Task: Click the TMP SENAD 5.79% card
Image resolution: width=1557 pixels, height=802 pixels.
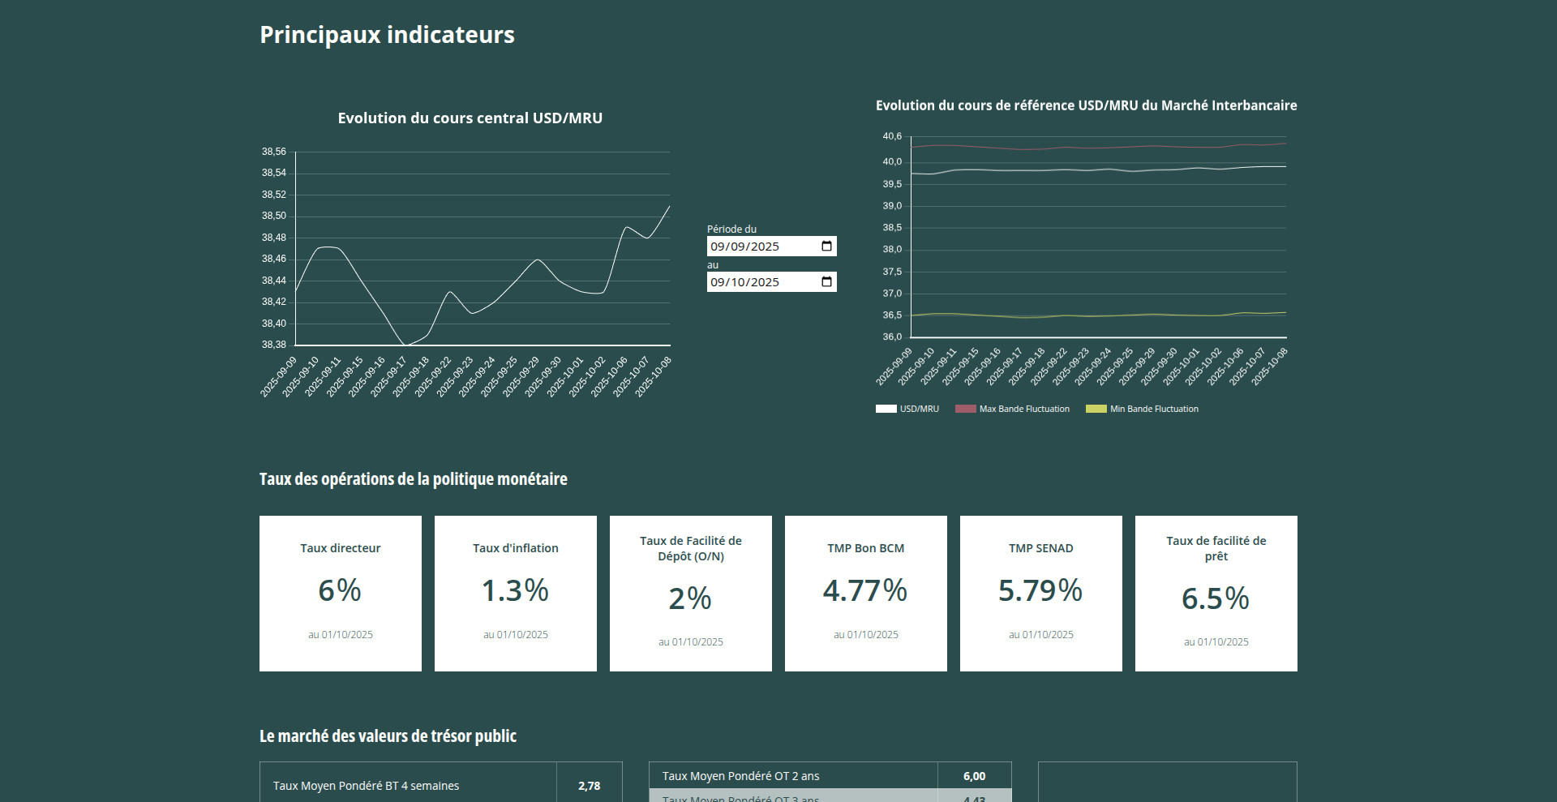Action: (1041, 593)
